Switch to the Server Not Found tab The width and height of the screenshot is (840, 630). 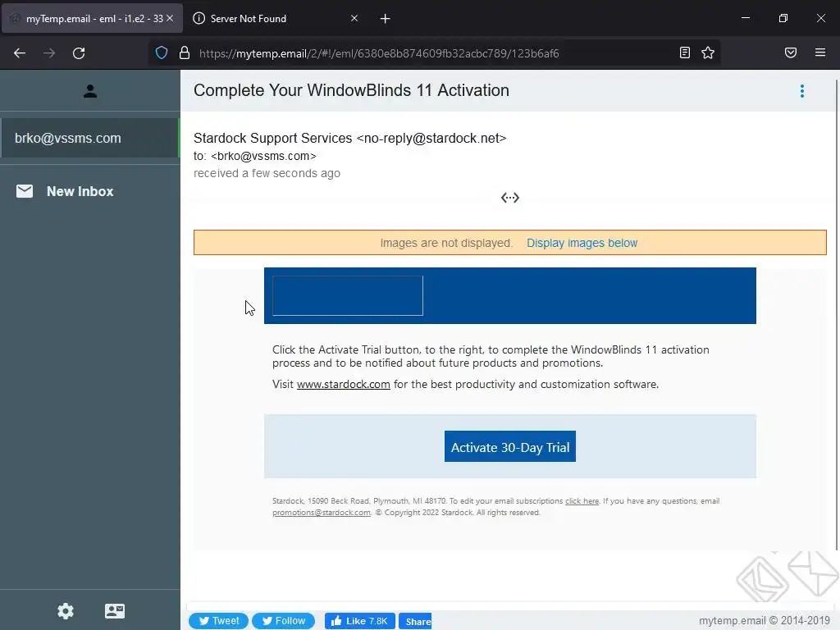click(276, 18)
